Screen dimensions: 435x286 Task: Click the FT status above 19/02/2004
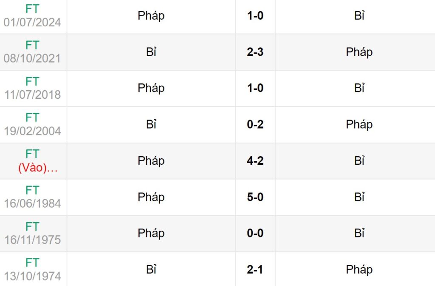coord(32,117)
